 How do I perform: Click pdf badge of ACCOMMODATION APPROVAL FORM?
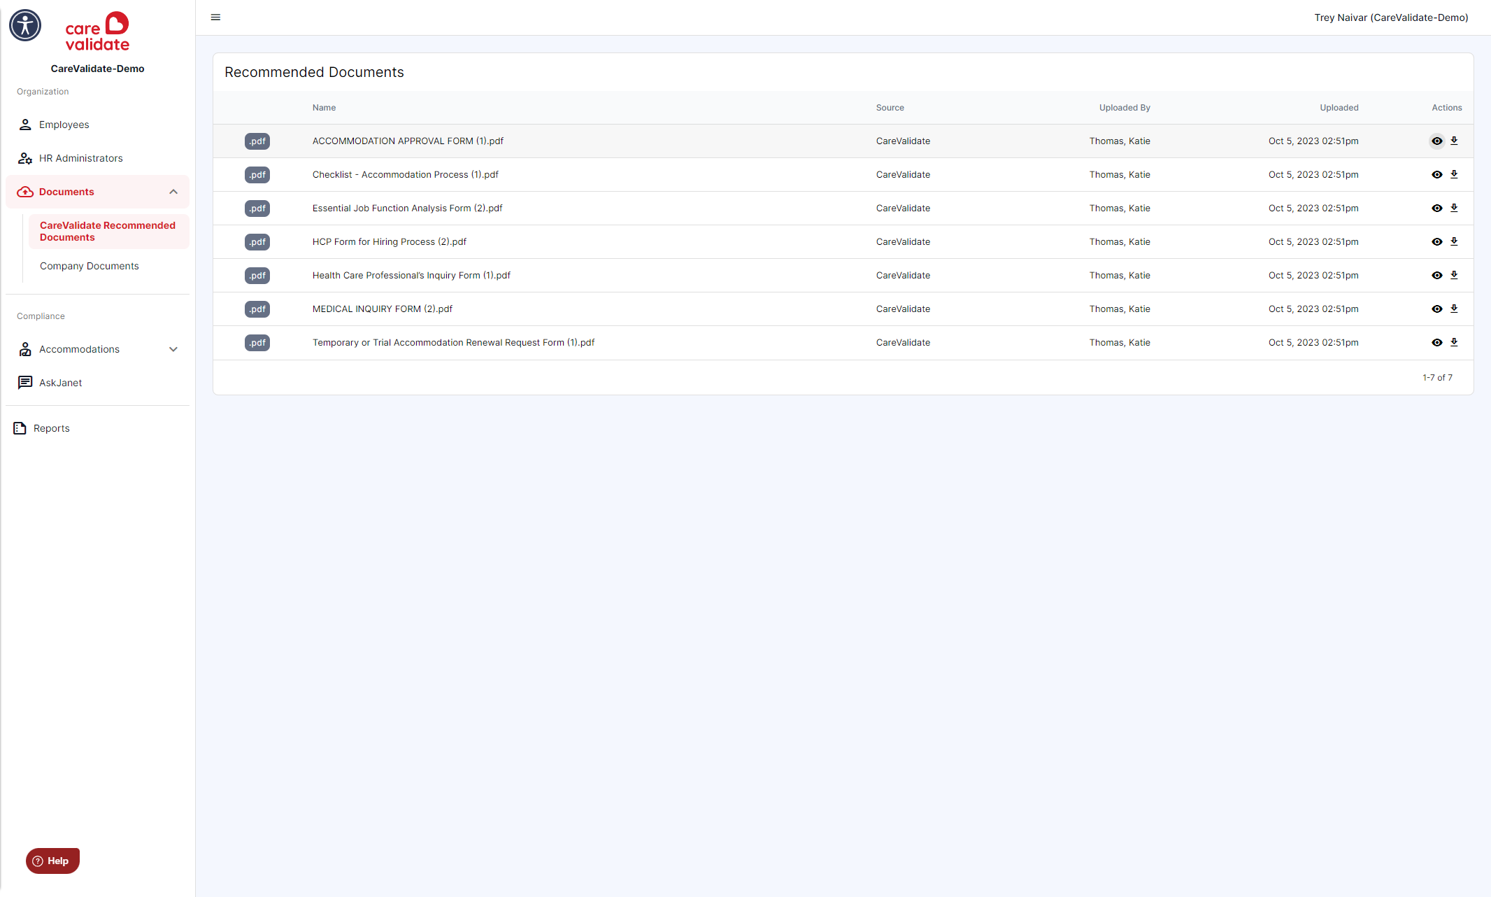click(x=257, y=141)
